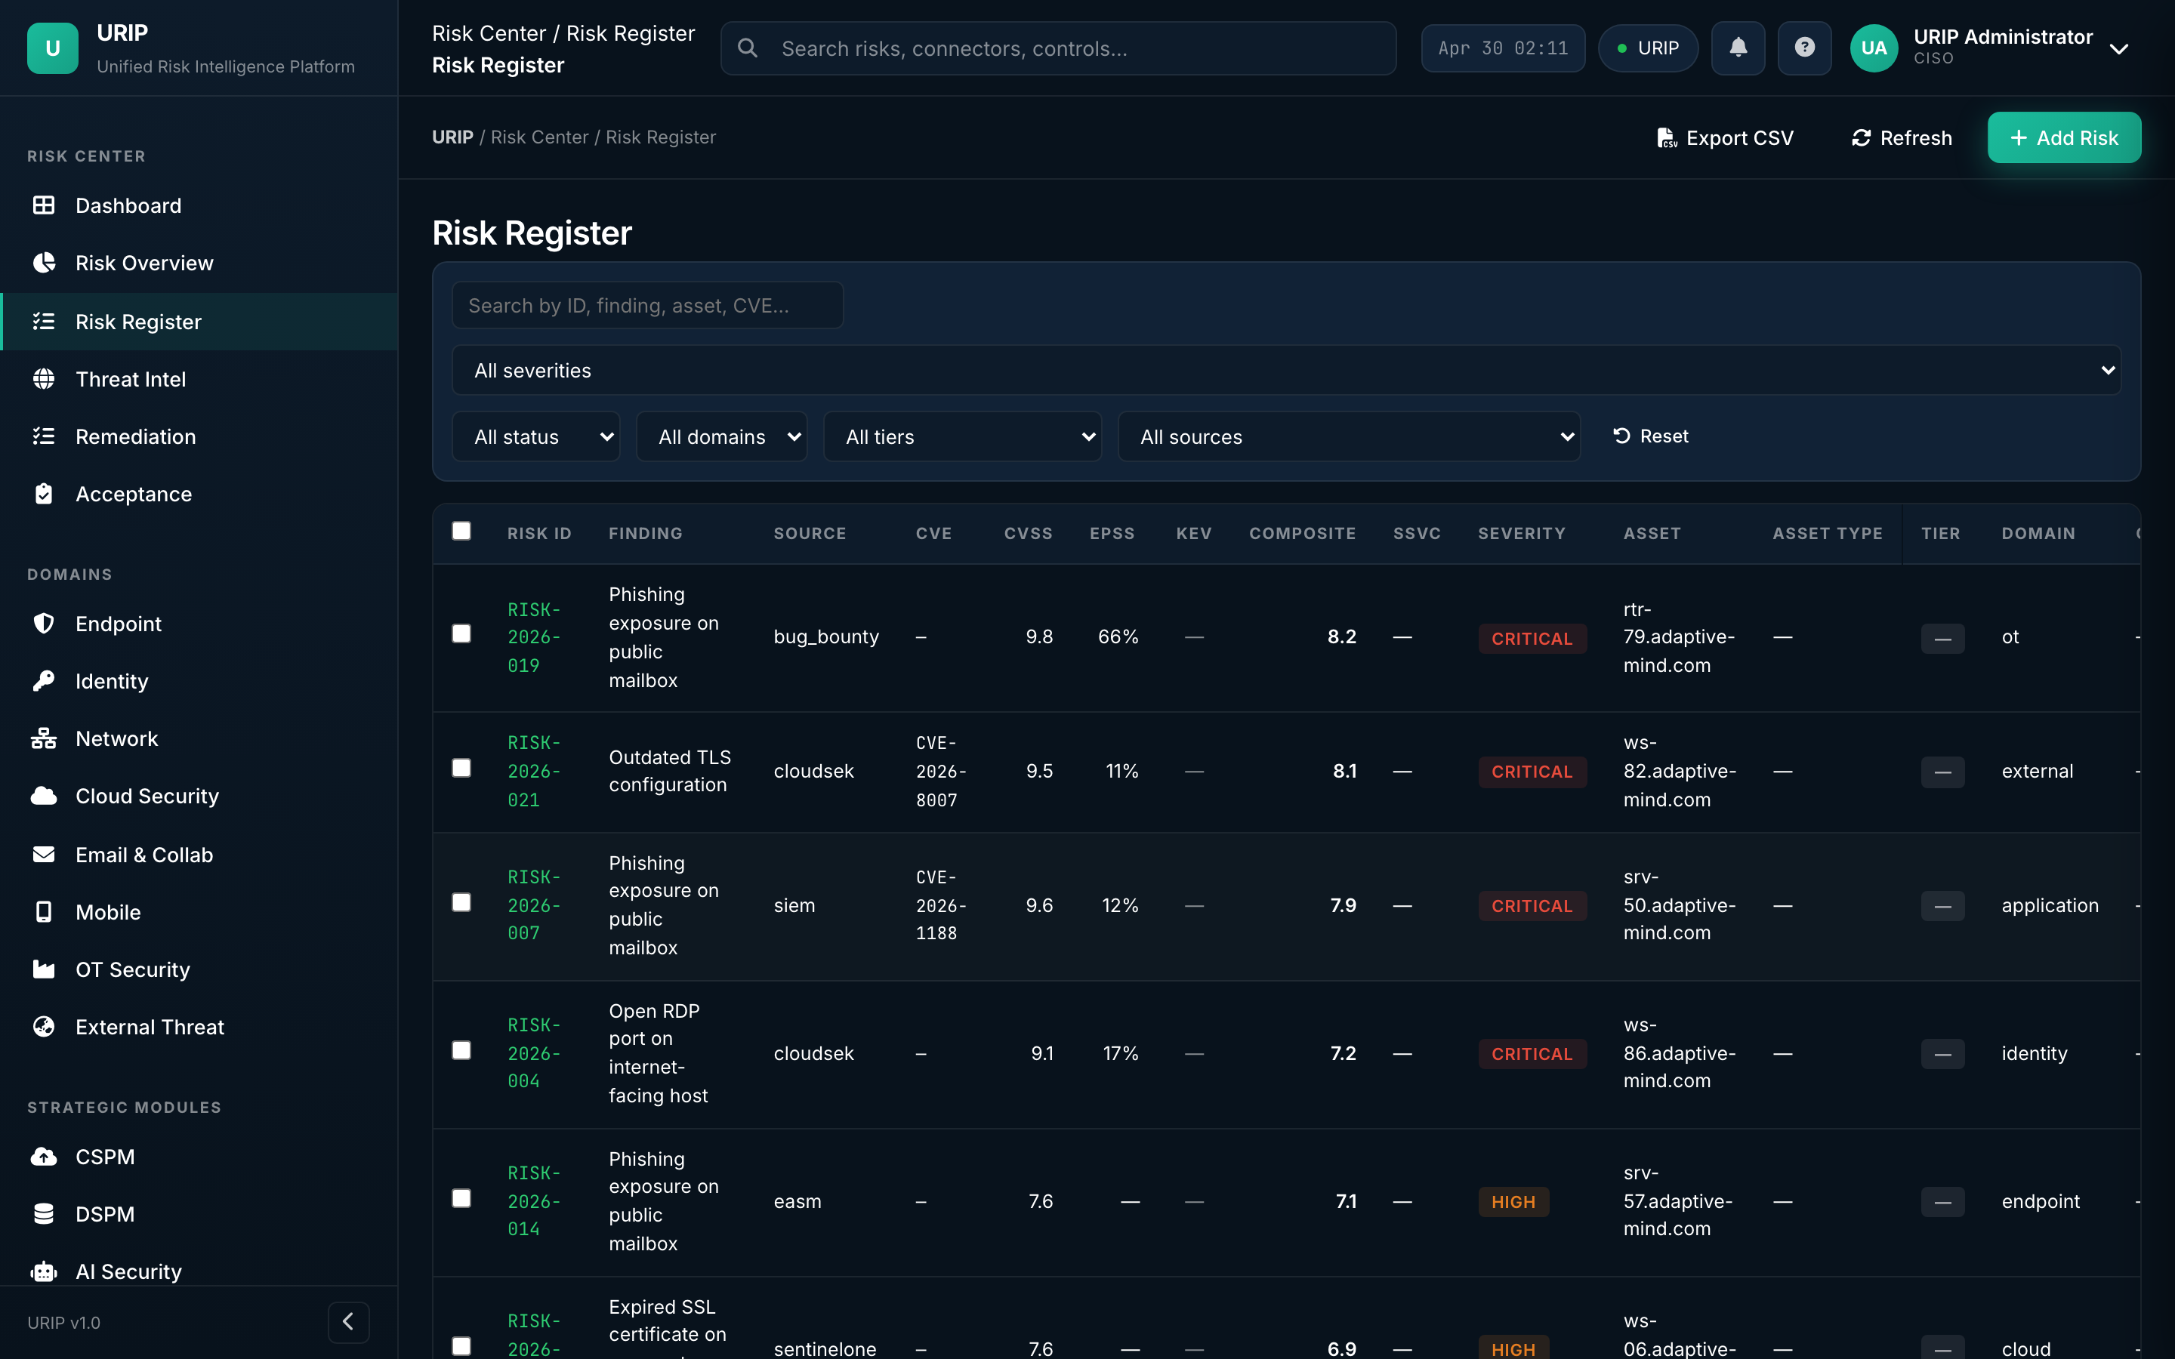The image size is (2175, 1359).
Task: Click HIGH badge for RISK-2026-014
Action: coord(1513,1202)
